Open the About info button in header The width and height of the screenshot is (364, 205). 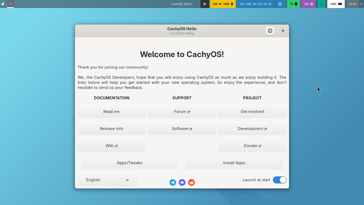pyautogui.click(x=270, y=31)
